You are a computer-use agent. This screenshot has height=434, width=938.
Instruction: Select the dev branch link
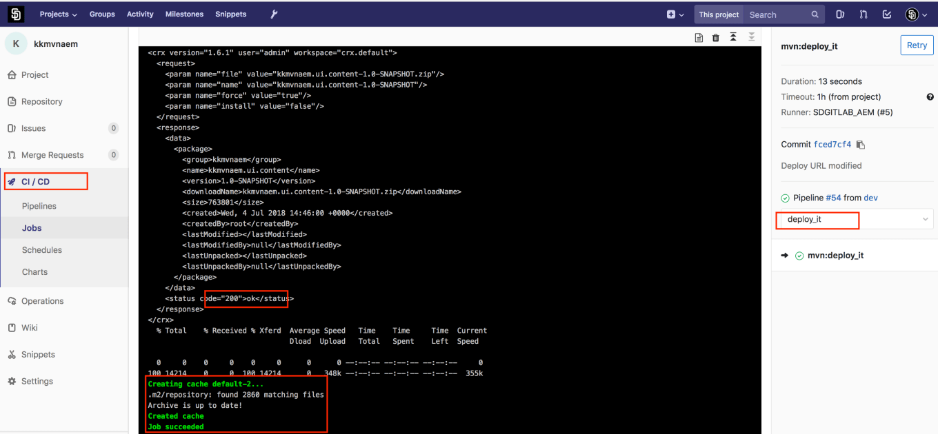pyautogui.click(x=870, y=197)
